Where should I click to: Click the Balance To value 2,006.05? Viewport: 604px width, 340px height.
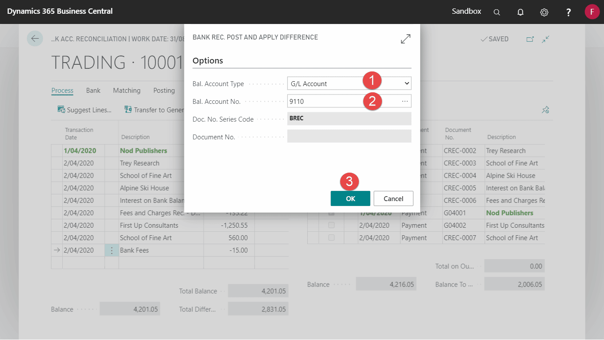(514, 285)
